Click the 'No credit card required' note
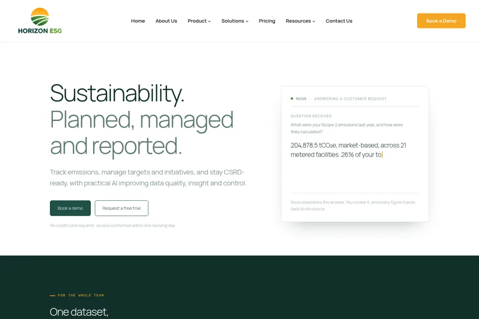The width and height of the screenshot is (479, 319). [x=112, y=226]
